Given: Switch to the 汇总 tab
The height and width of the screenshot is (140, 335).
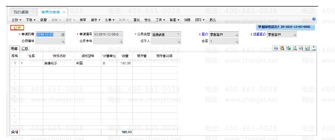Looking at the screenshot, I should coord(25,48).
